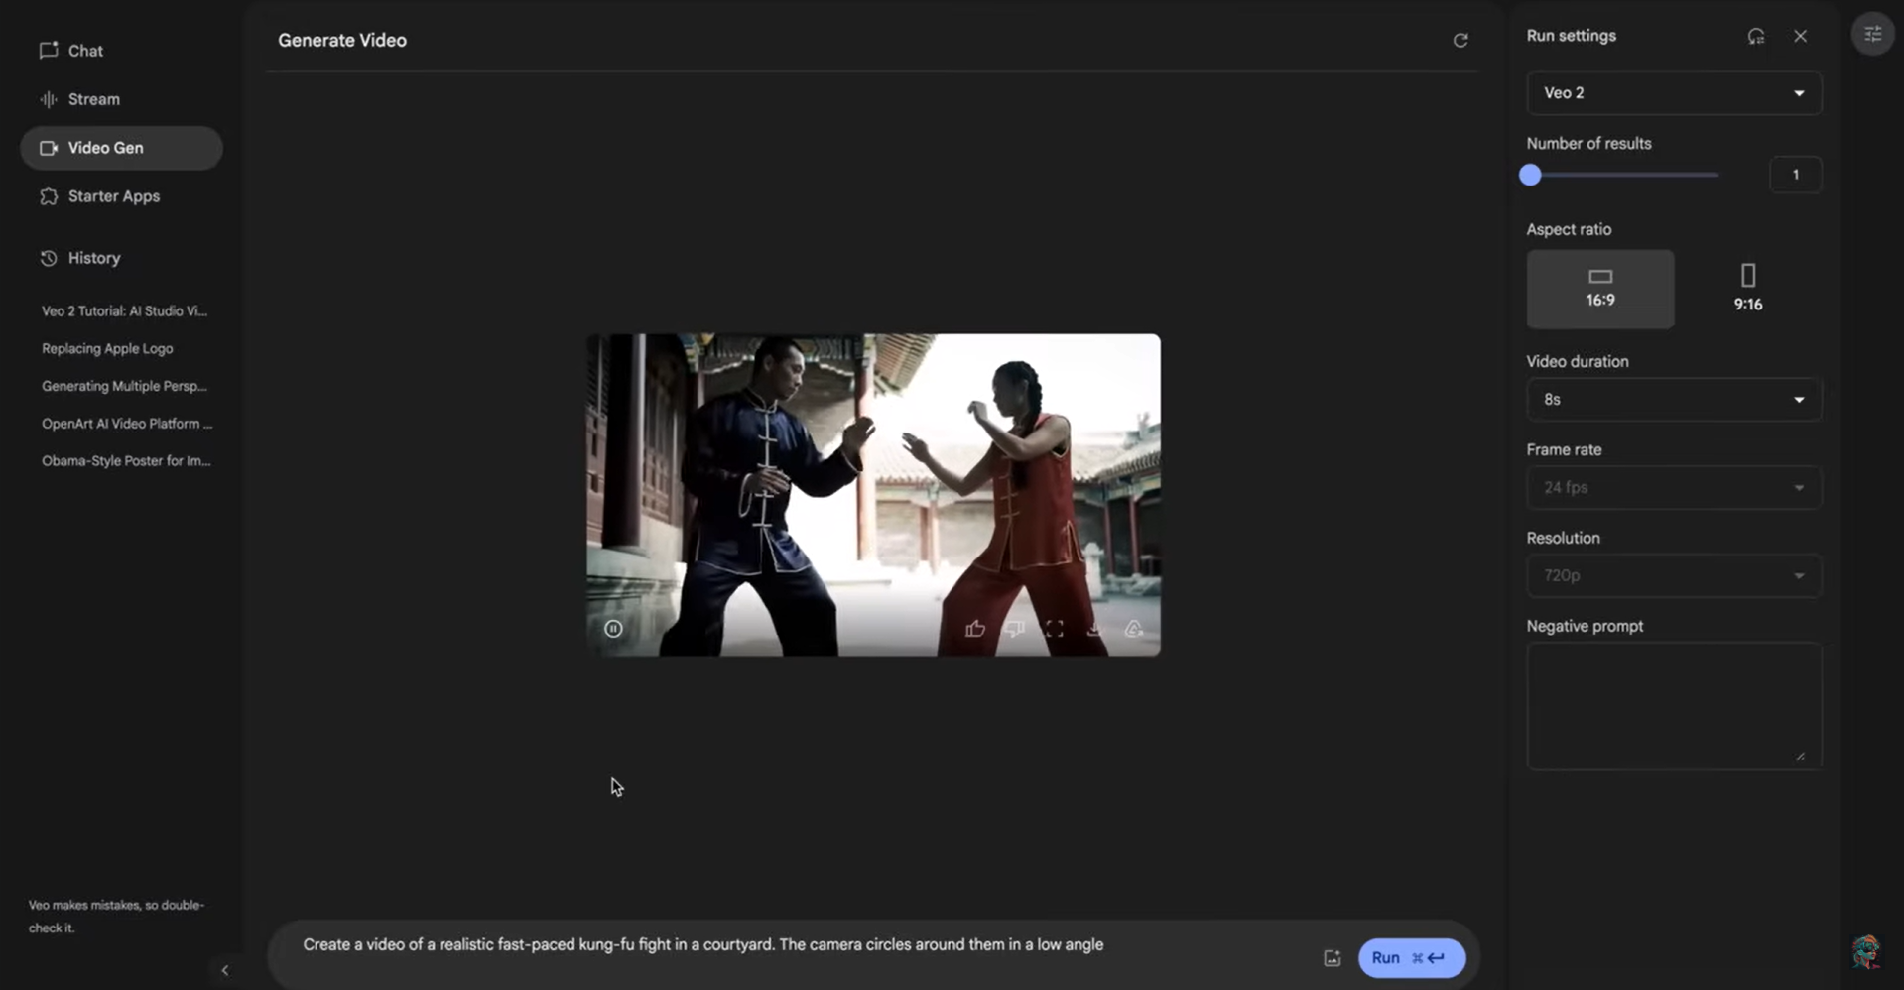Open the Veo 2 model dropdown

pos(1673,92)
